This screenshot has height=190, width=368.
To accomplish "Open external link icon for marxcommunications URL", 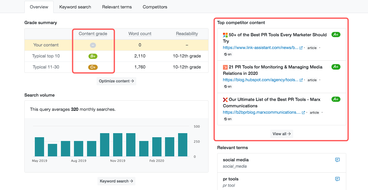I will click(303, 113).
